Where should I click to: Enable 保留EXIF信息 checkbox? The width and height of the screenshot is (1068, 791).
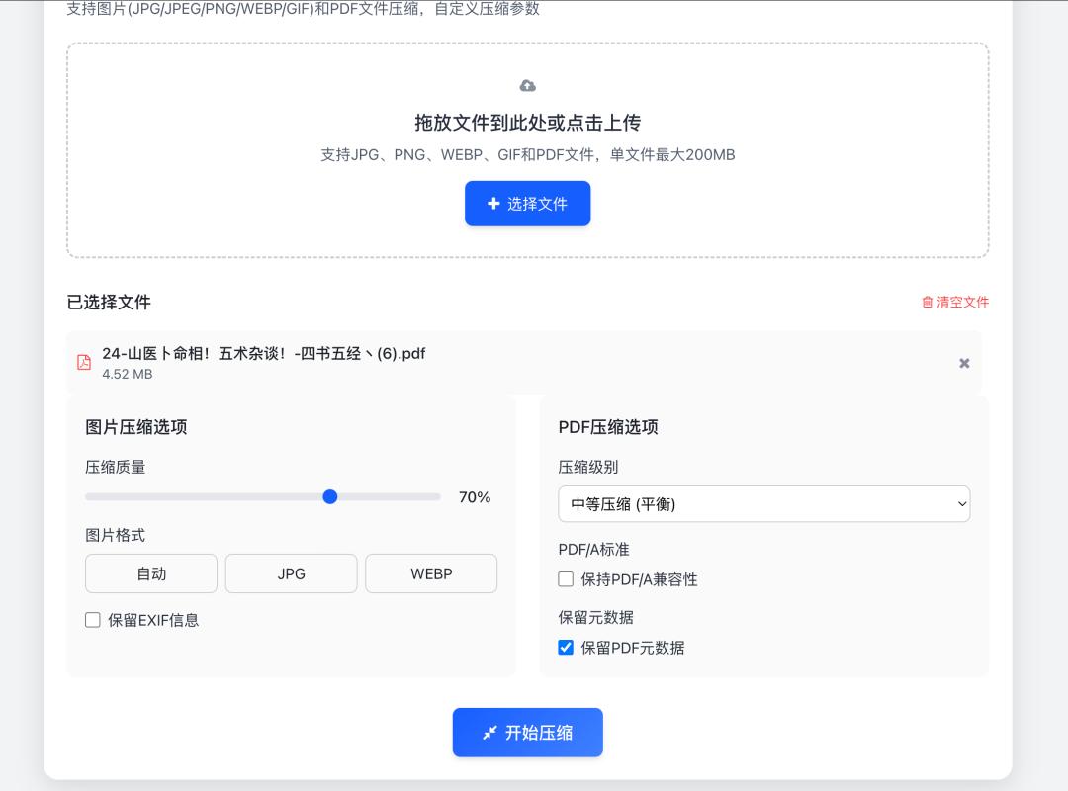pyautogui.click(x=92, y=620)
